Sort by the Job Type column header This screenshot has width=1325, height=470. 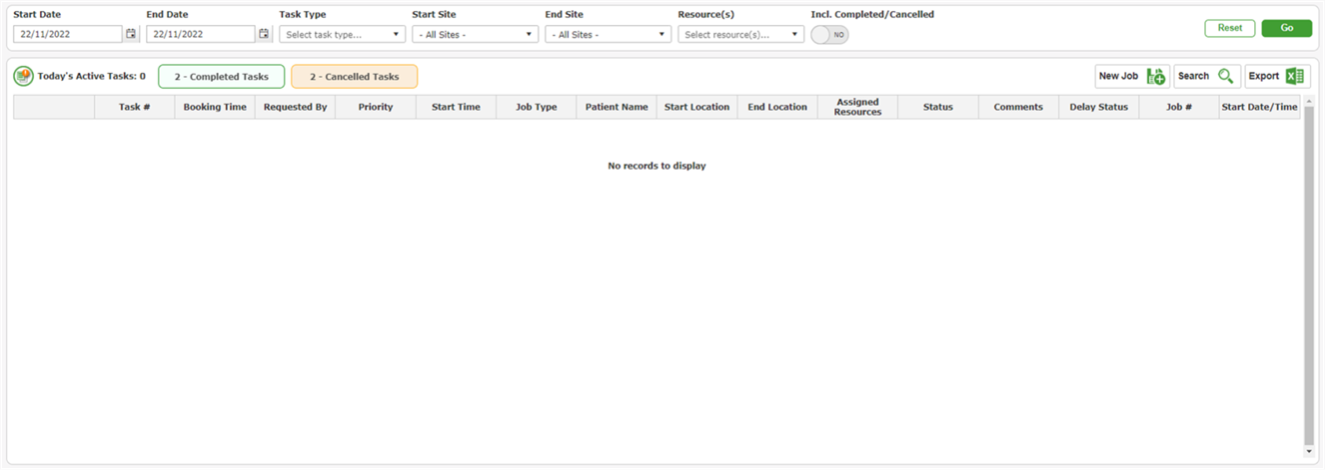tap(537, 107)
